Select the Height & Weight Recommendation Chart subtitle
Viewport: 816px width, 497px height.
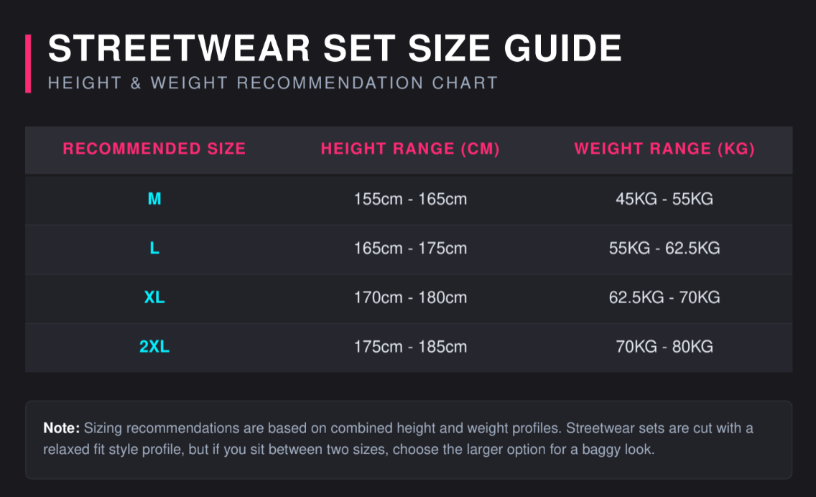pos(273,83)
